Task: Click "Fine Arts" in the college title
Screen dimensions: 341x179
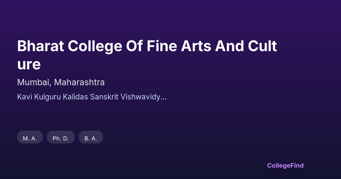Action: pos(179,46)
